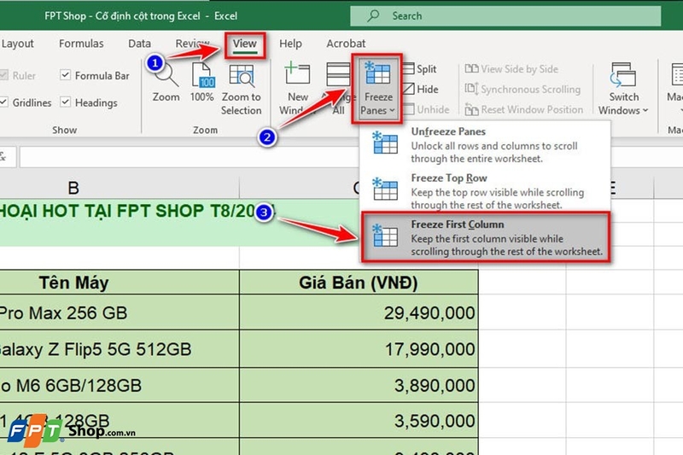Open the Review ribbon tab
The width and height of the screenshot is (683, 455).
(192, 44)
